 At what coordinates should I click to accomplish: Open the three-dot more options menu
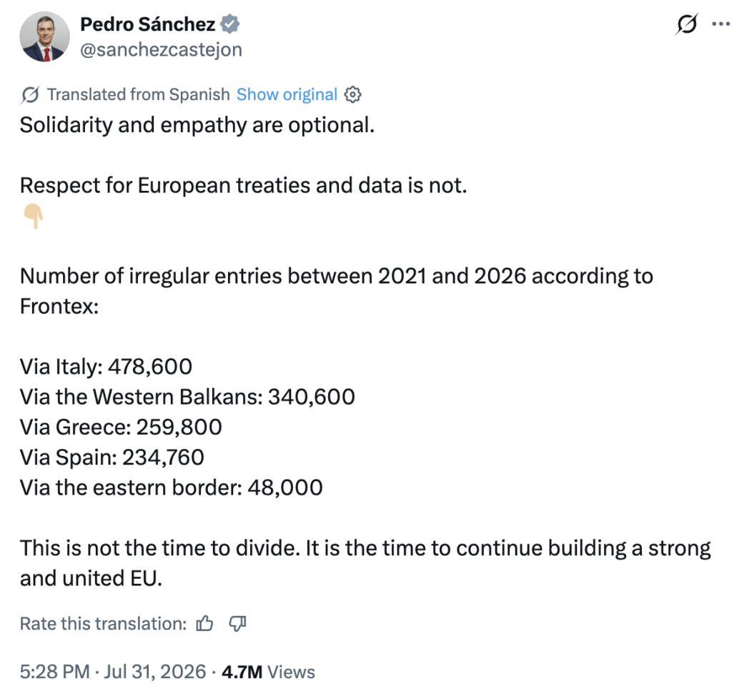(x=721, y=24)
